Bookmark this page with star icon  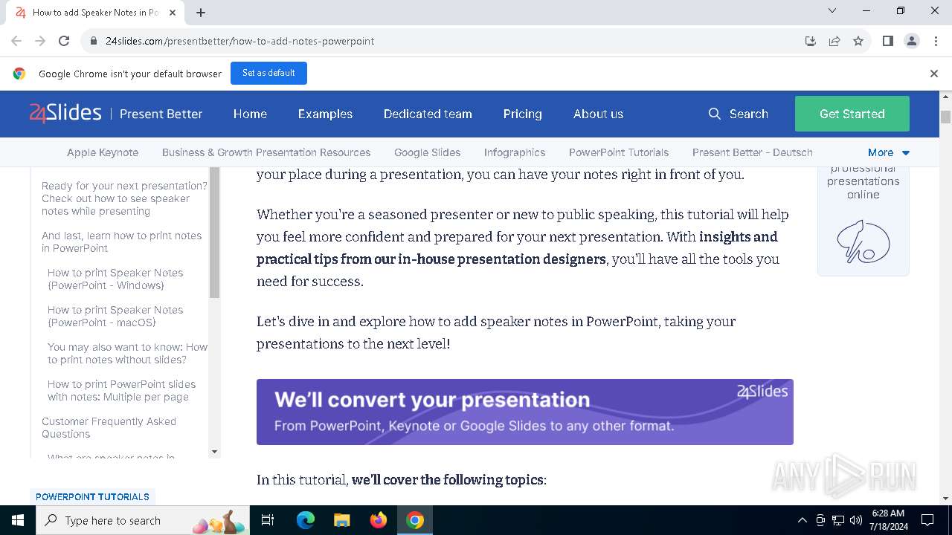click(858, 41)
